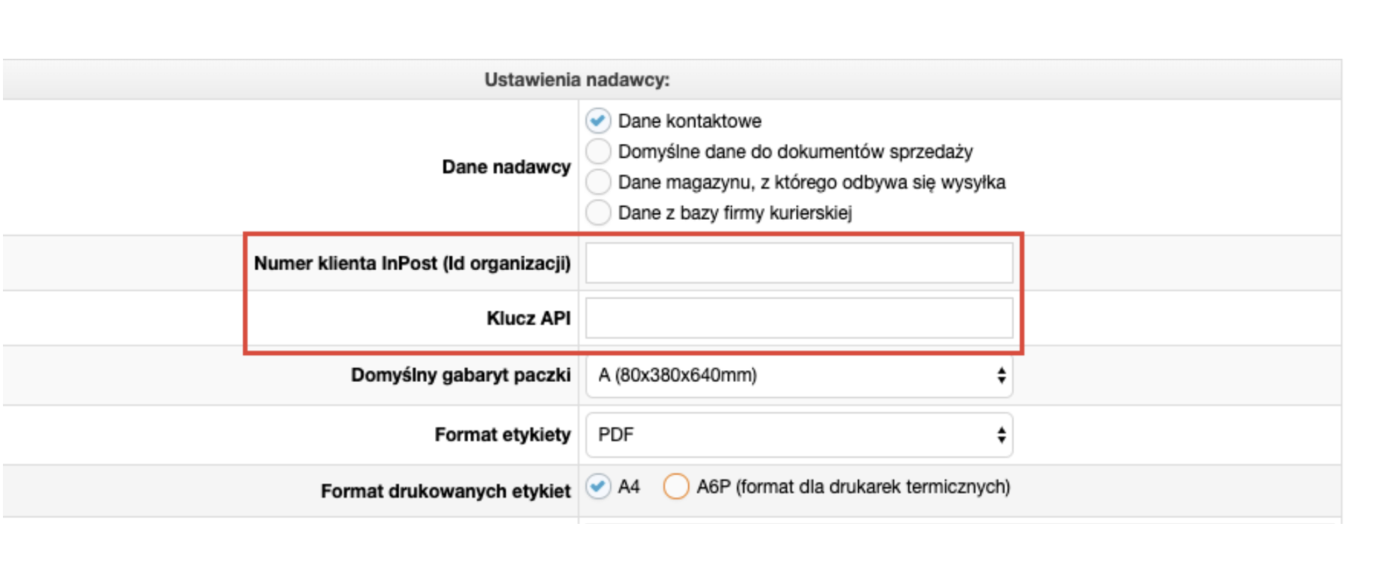Select the 'Dane kontaktowe' radio option

click(598, 121)
